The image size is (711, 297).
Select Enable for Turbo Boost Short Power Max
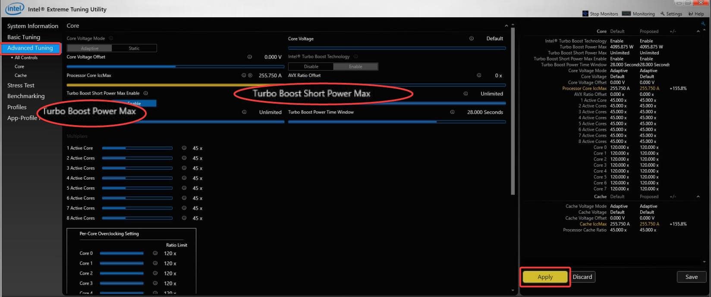click(134, 103)
